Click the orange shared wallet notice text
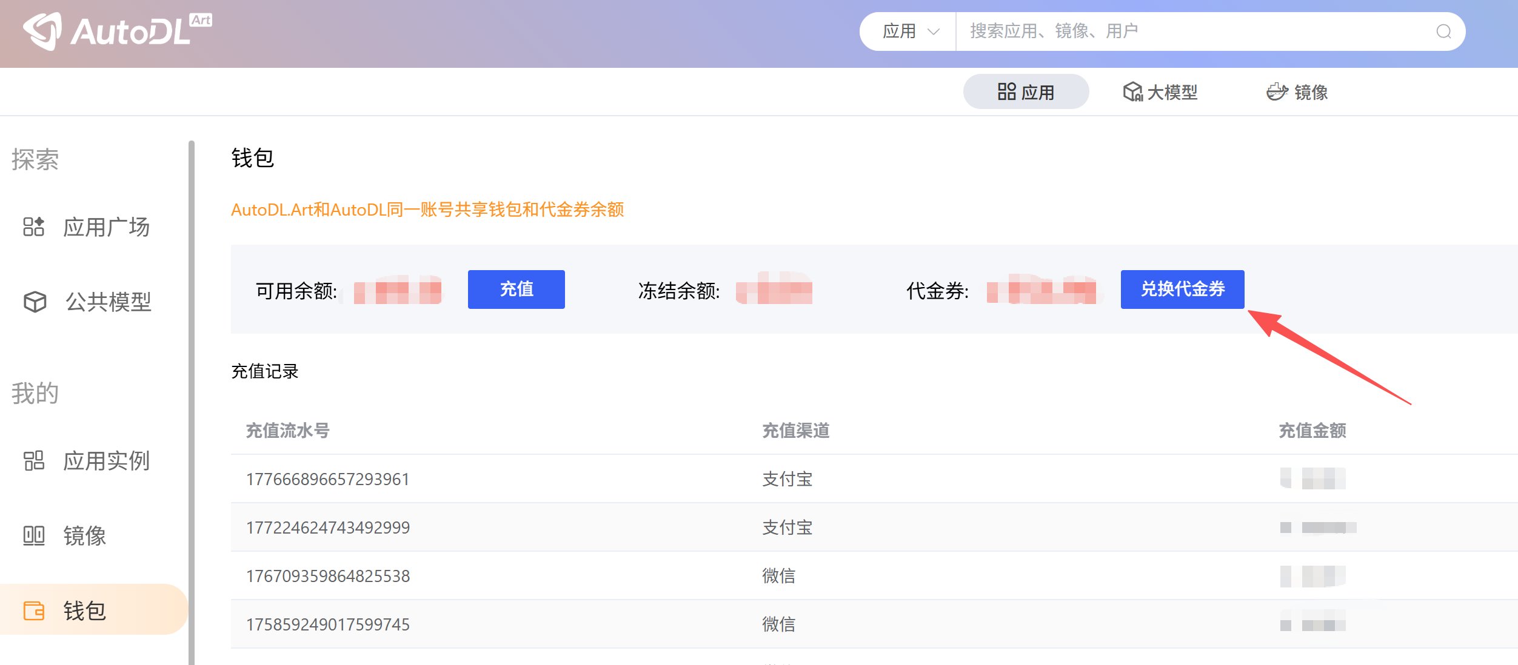Screen dimensions: 1518x665 (427, 210)
